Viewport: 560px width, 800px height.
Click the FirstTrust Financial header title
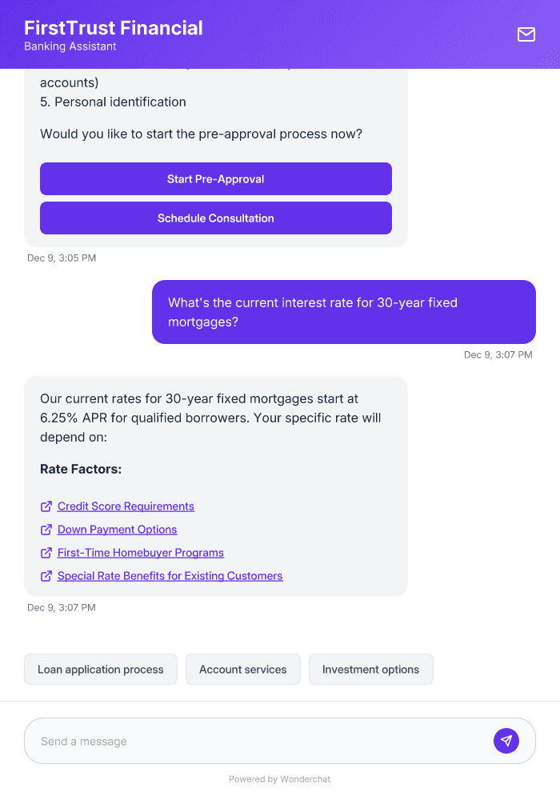(x=114, y=27)
